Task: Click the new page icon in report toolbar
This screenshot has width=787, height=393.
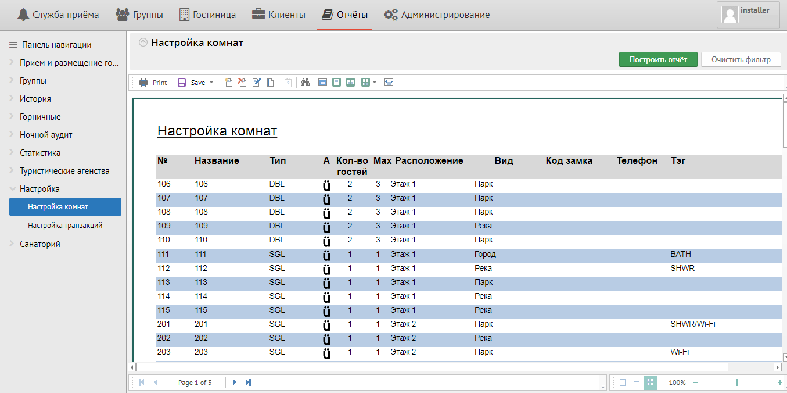Action: tap(229, 83)
